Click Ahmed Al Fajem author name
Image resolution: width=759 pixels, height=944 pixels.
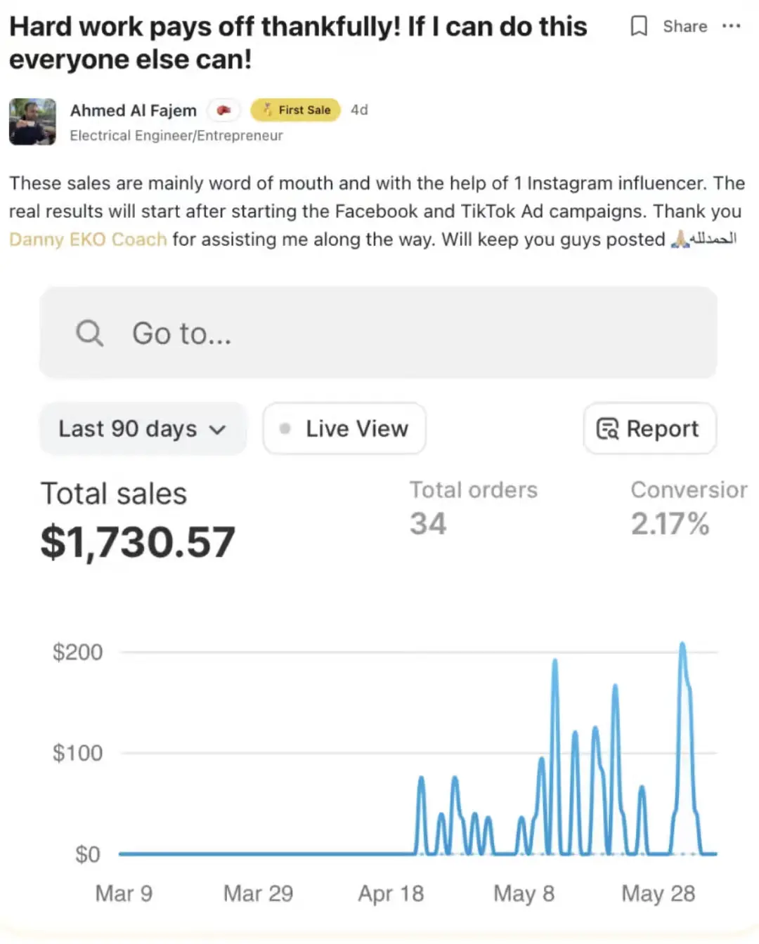click(134, 110)
